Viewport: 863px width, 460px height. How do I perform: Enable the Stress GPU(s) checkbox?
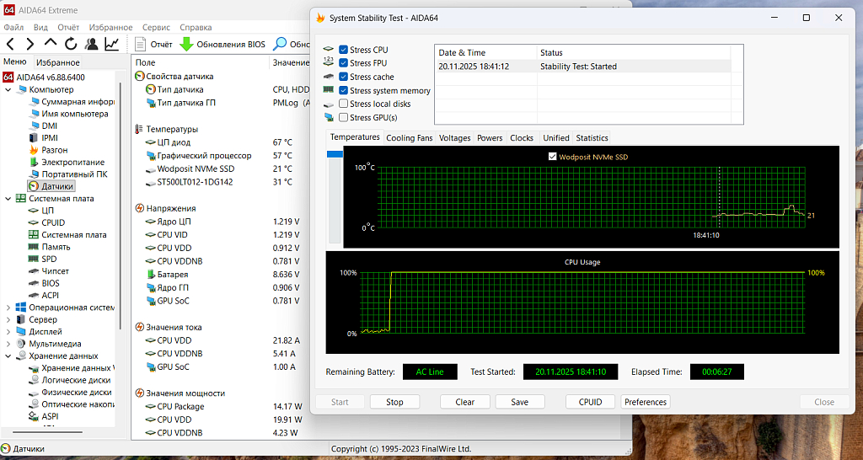pos(343,117)
